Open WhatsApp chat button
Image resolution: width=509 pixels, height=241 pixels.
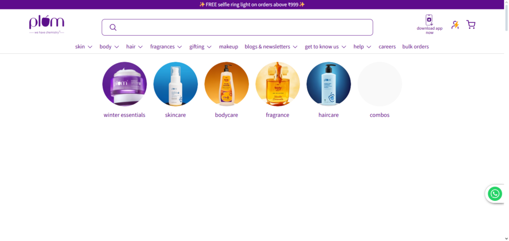point(495,193)
